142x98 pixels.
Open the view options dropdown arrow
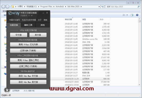[127, 15]
